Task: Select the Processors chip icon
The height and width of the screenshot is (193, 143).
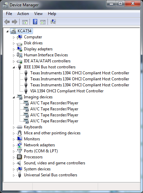Action: [20, 157]
